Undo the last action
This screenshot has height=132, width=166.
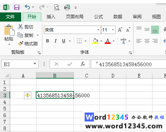pyautogui.click(x=27, y=7)
